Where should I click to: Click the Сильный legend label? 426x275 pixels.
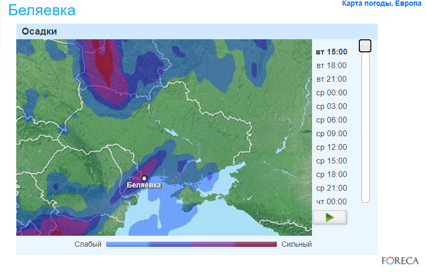pos(296,245)
